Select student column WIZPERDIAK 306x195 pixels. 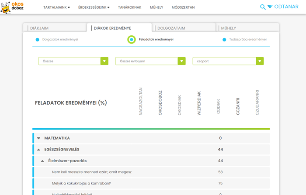pyautogui.click(x=199, y=103)
